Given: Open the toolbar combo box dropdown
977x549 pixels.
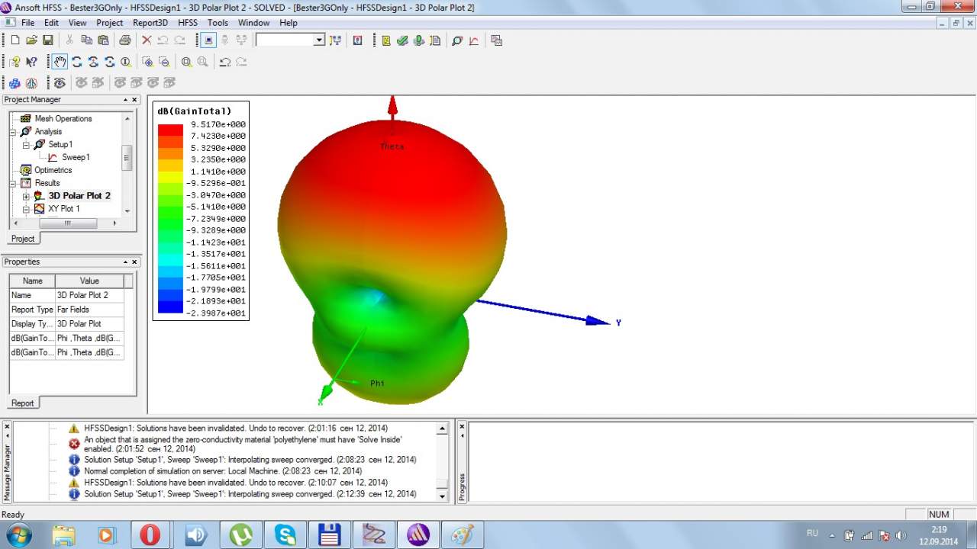Looking at the screenshot, I should tap(319, 40).
